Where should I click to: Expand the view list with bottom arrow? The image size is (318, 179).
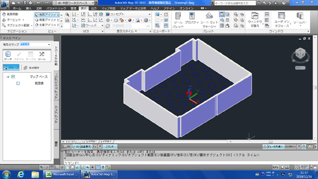tap(62, 26)
